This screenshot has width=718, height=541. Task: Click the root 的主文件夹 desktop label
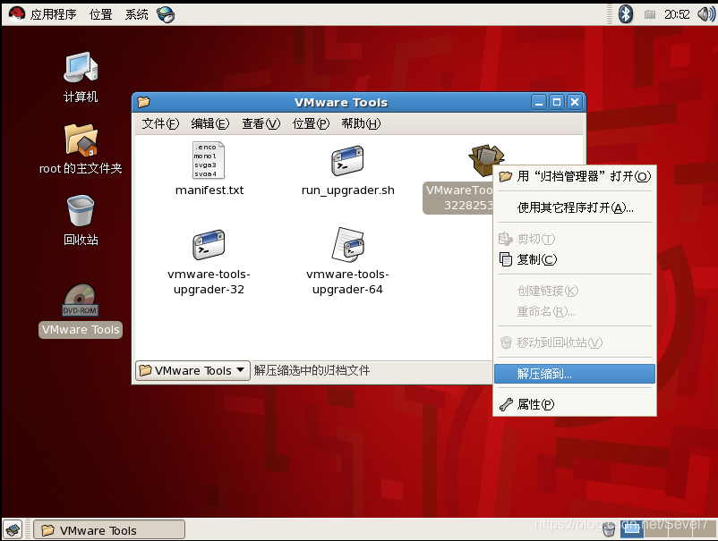[81, 168]
